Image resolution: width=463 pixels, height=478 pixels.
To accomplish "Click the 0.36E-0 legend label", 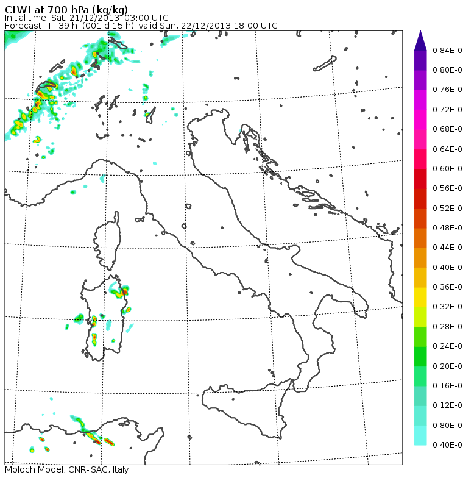I will [447, 287].
